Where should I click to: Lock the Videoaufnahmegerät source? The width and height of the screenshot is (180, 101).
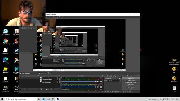[x=59, y=79]
